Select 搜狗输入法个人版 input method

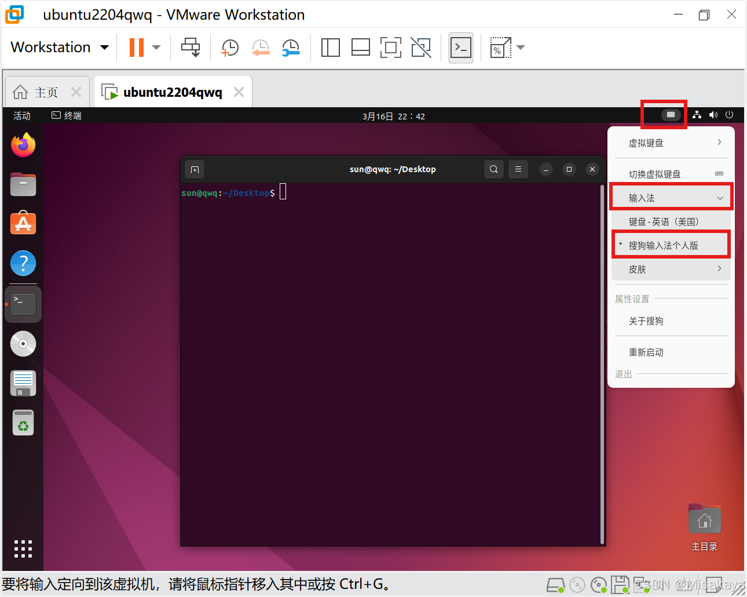672,245
